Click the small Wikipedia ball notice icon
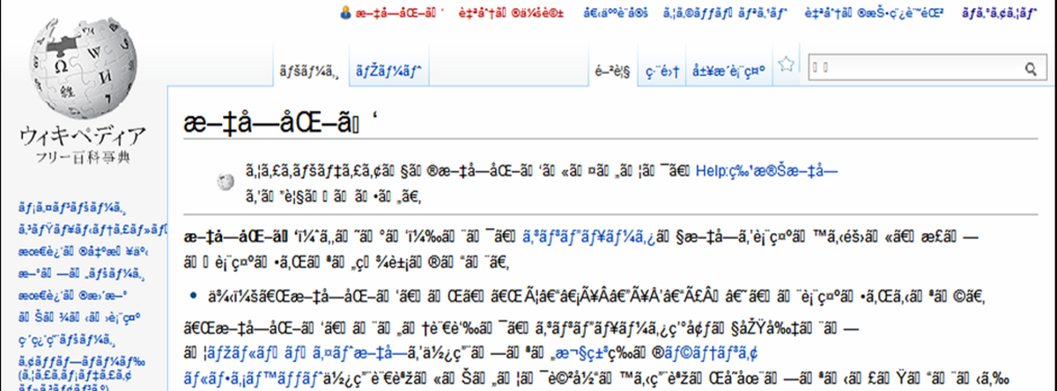 (x=225, y=181)
